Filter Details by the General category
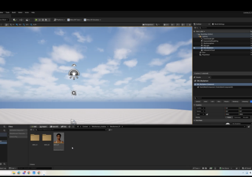 point(198,102)
